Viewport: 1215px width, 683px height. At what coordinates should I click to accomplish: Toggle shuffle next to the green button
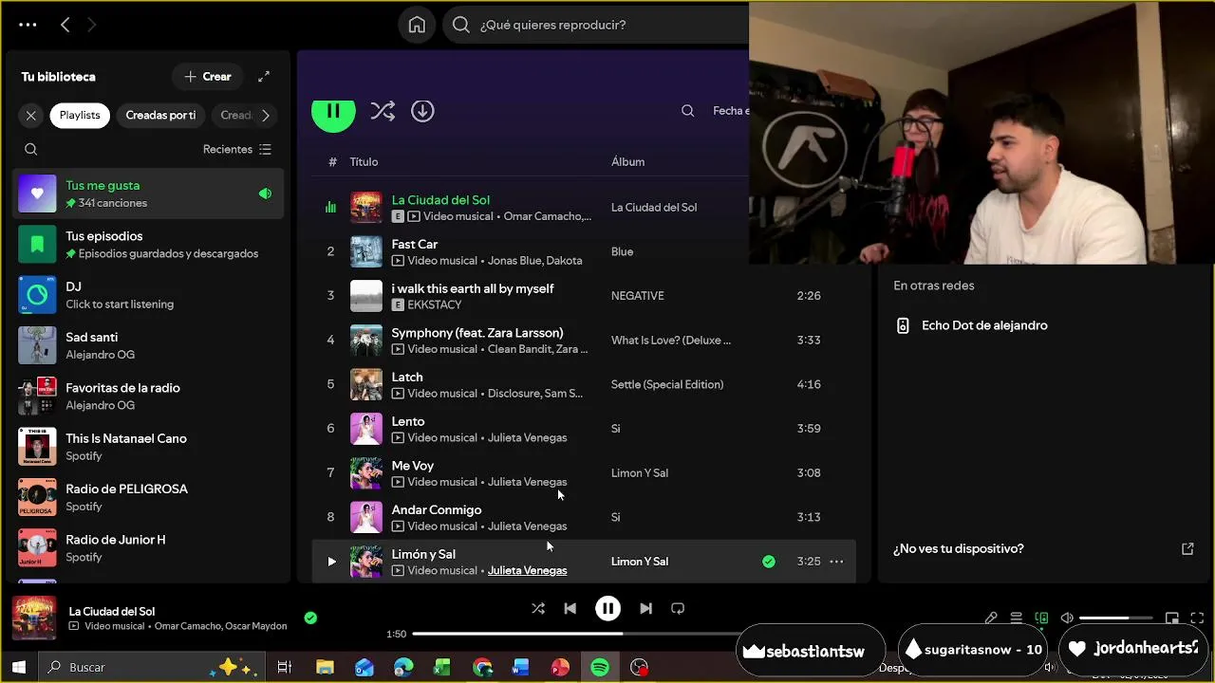point(383,111)
